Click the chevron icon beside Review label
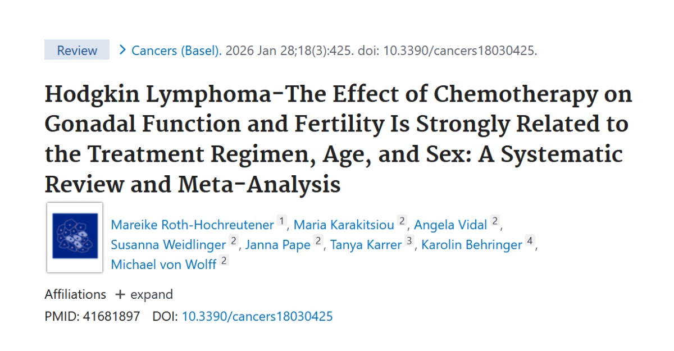This screenshot has width=674, height=351. pos(121,50)
